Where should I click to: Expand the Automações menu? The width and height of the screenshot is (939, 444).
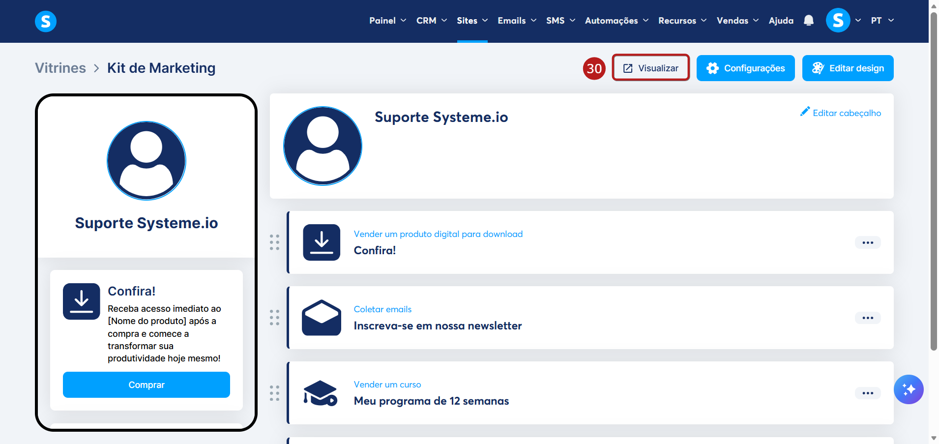coord(617,21)
